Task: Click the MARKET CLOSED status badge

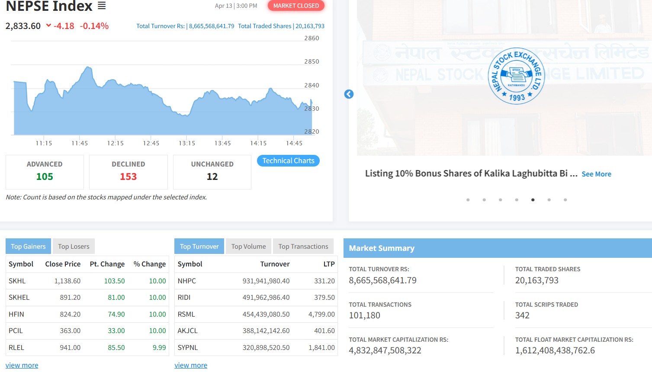Action: point(296,6)
